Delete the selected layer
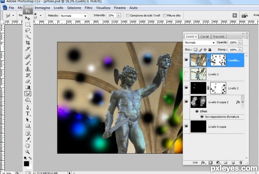 (241, 163)
